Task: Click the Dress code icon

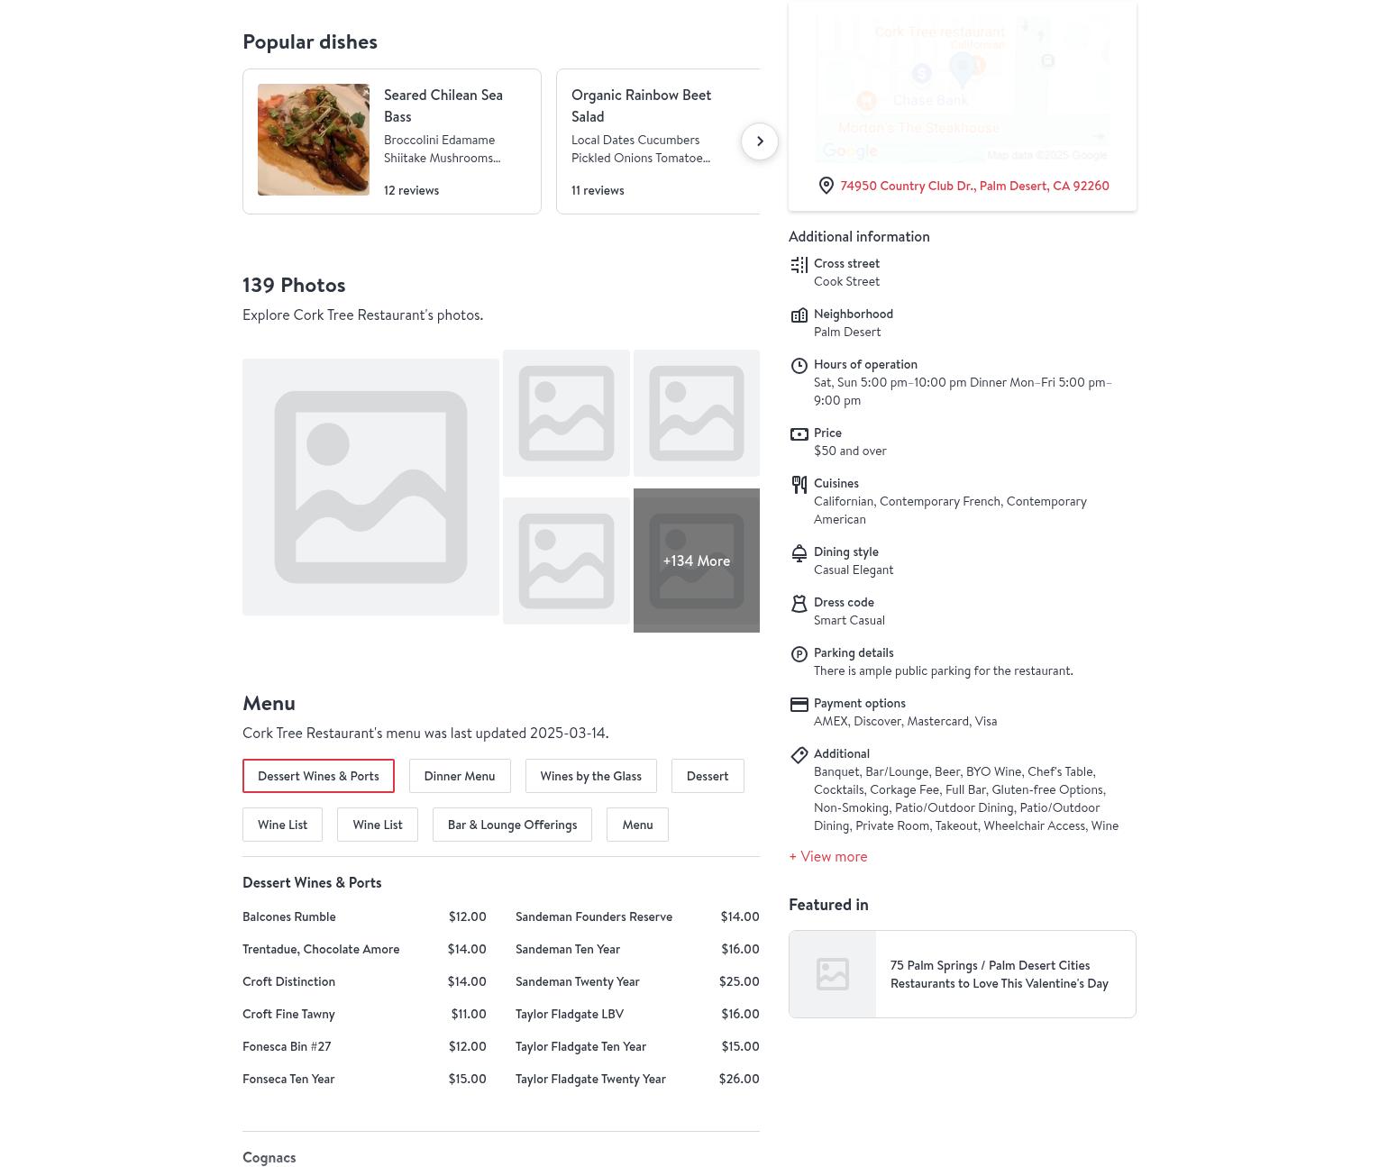Action: click(799, 604)
